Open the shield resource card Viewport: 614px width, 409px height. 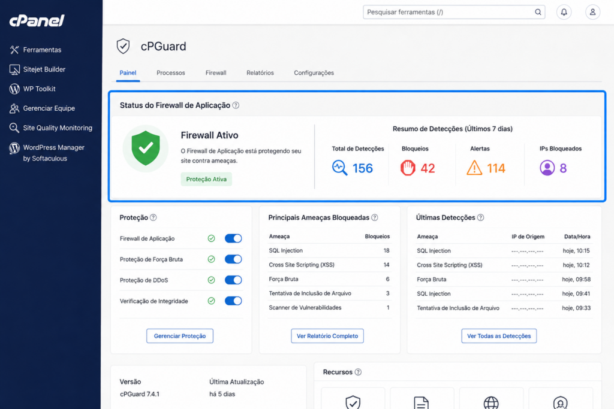click(353, 399)
